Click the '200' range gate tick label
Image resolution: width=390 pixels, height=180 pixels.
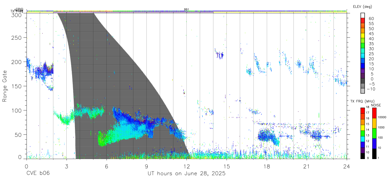17,62
